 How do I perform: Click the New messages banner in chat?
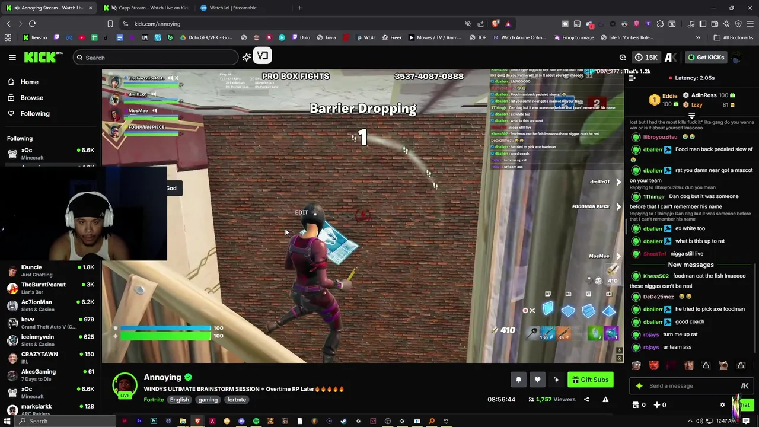691,265
